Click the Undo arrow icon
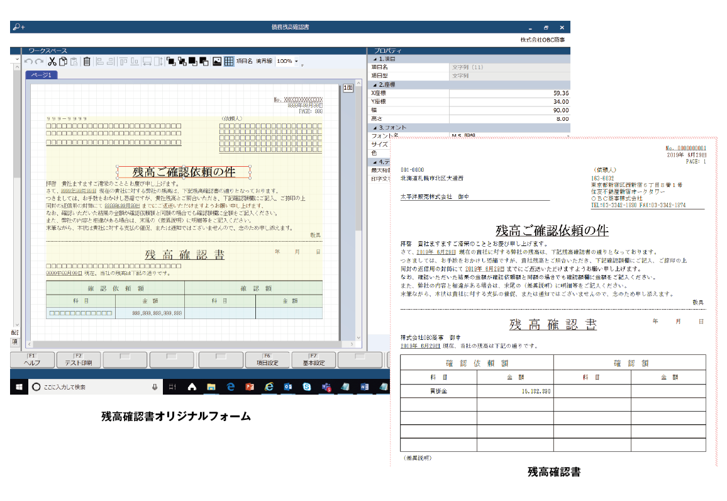 [x=29, y=61]
